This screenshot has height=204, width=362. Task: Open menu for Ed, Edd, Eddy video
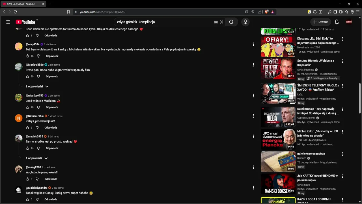click(x=342, y=39)
